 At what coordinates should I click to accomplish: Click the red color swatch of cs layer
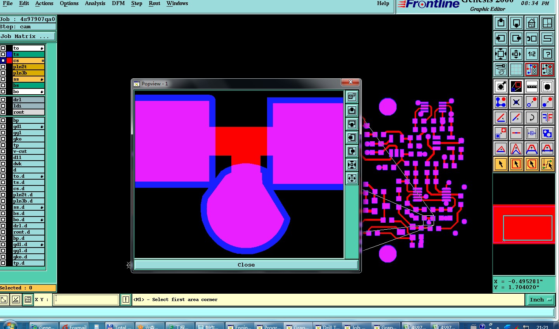coord(9,61)
